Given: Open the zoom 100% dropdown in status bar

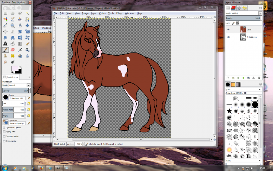Looking at the screenshot, I should point(84,144).
